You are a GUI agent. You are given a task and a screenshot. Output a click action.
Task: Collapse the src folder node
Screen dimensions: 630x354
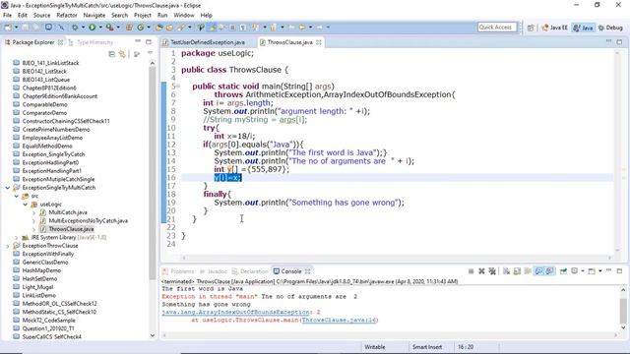(x=16, y=196)
